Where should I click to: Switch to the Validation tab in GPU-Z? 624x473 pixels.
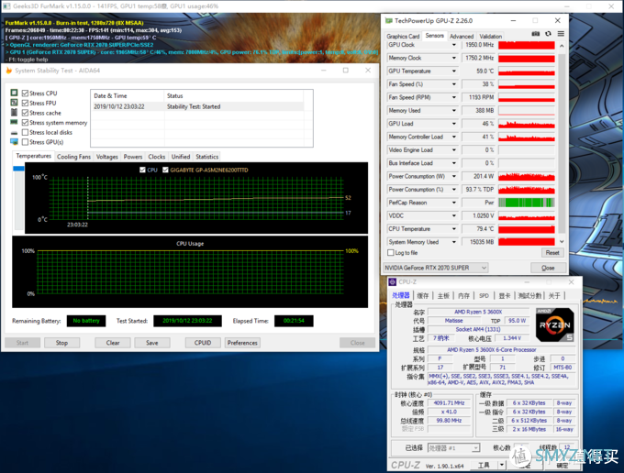coord(490,36)
